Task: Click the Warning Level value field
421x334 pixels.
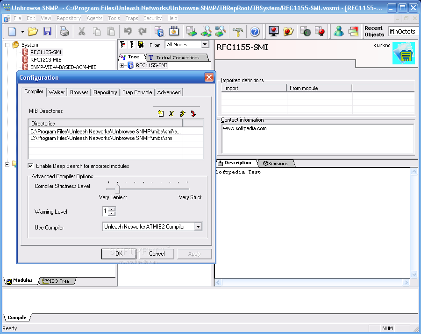Action: point(106,211)
